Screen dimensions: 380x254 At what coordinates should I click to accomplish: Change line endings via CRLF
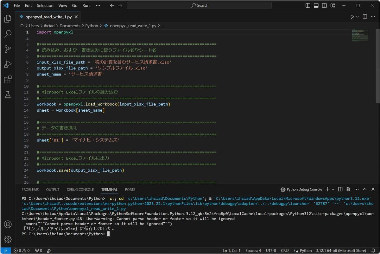tap(285, 251)
